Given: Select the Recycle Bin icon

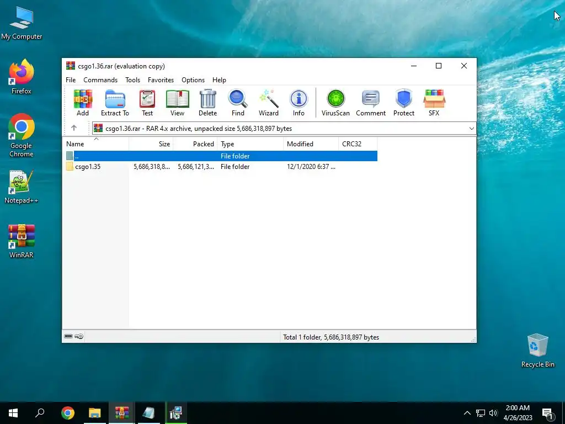Looking at the screenshot, I should click(x=537, y=351).
